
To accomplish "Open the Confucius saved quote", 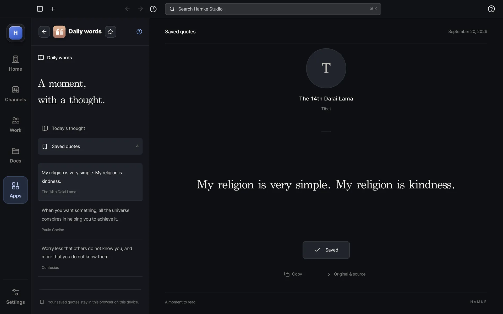I will pos(90,258).
